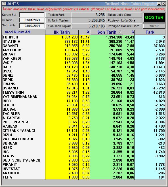Click the Son Tarih date field
This screenshot has width=168, height=187.
[32, 26]
